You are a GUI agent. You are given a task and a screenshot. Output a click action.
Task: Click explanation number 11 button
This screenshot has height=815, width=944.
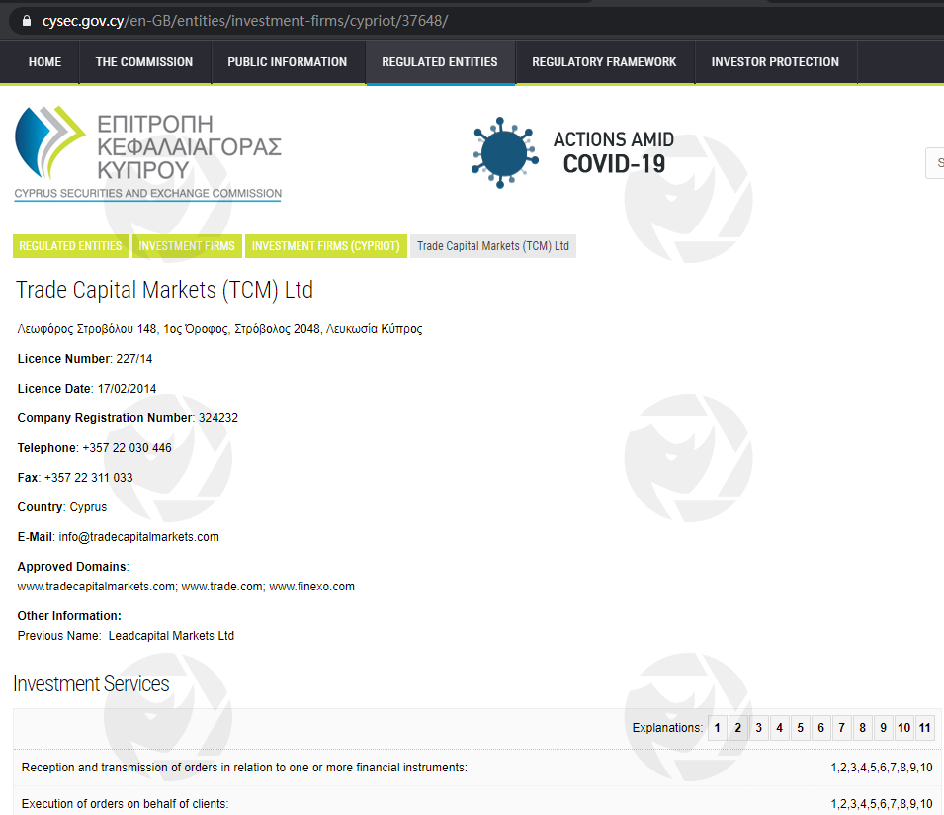coord(924,728)
